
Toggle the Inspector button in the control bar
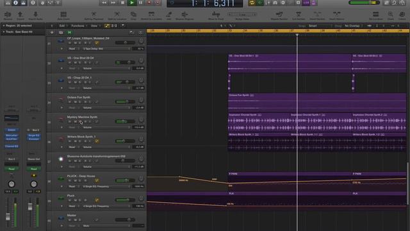15,3
